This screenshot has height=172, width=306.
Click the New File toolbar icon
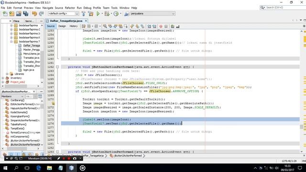coord(5,14)
